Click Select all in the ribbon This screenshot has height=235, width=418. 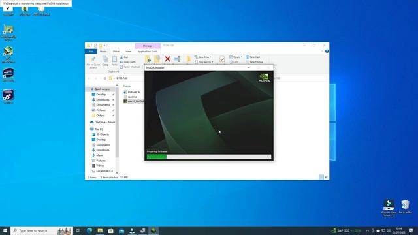[253, 57]
